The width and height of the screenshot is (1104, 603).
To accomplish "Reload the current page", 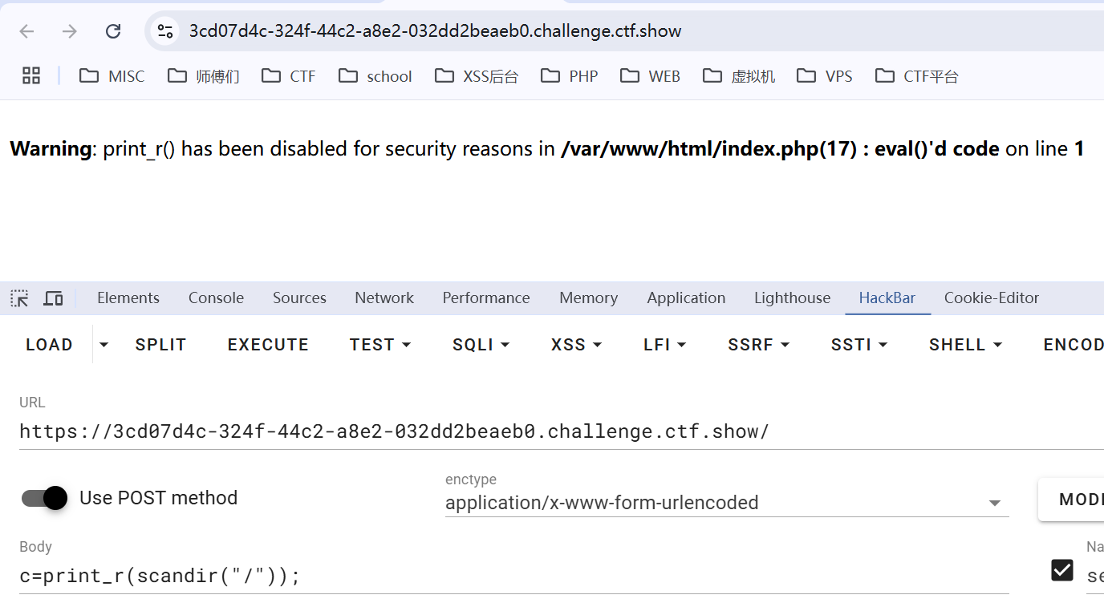I will coord(113,31).
